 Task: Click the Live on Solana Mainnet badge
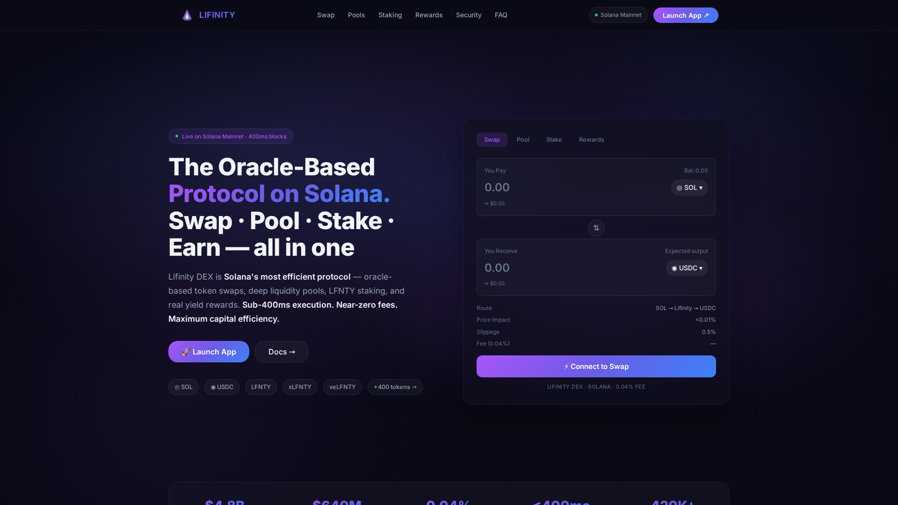point(231,137)
